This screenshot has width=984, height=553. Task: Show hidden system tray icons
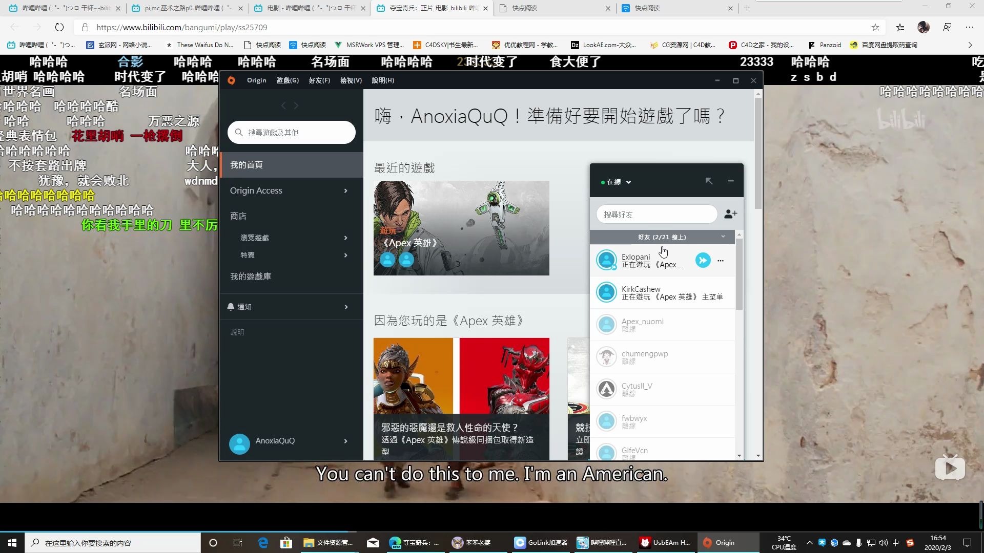point(810,543)
